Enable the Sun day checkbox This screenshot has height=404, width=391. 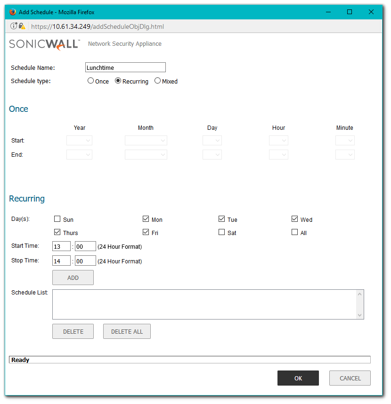[x=57, y=219]
